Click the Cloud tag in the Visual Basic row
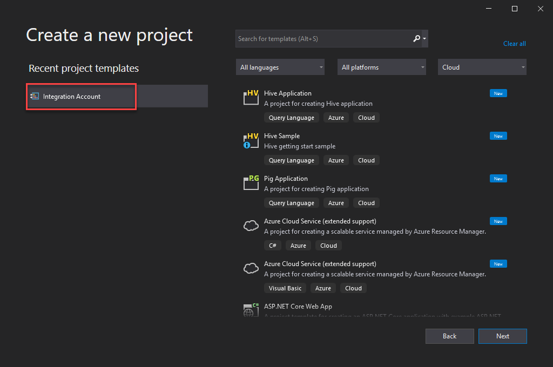This screenshot has width=553, height=367. coord(353,288)
